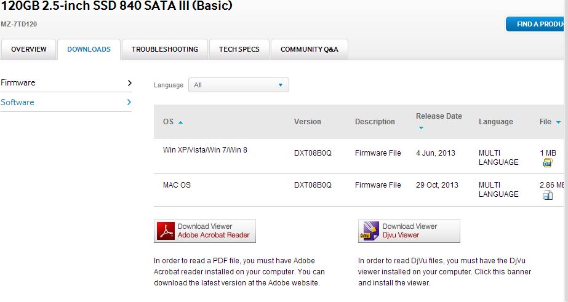Click MULTI LANGUAGE in the MAC OS row

point(498,189)
